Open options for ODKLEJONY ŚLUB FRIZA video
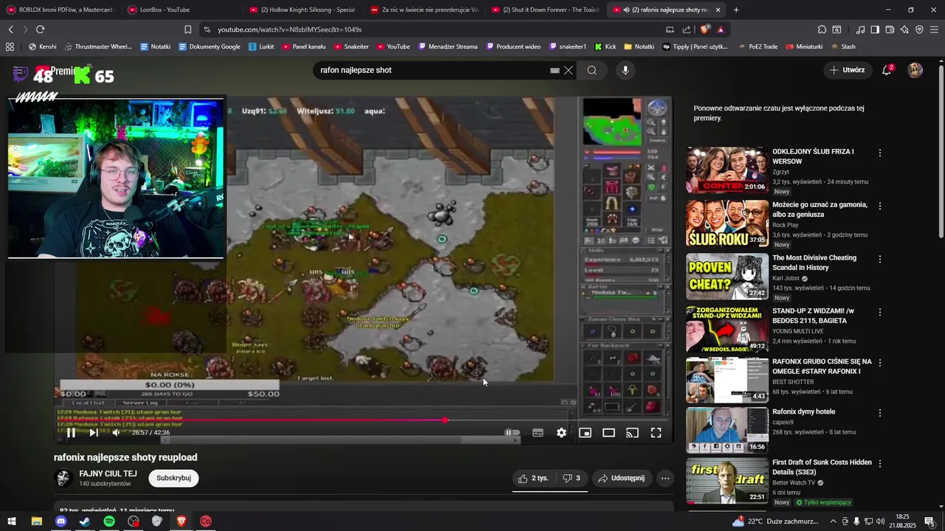Screen dimensions: 945x531 [x=879, y=153]
